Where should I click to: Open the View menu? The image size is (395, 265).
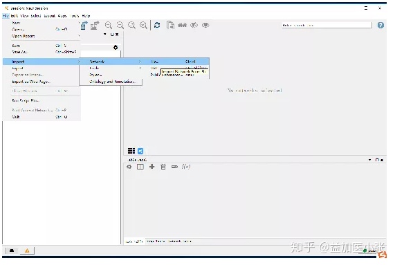tap(24, 16)
